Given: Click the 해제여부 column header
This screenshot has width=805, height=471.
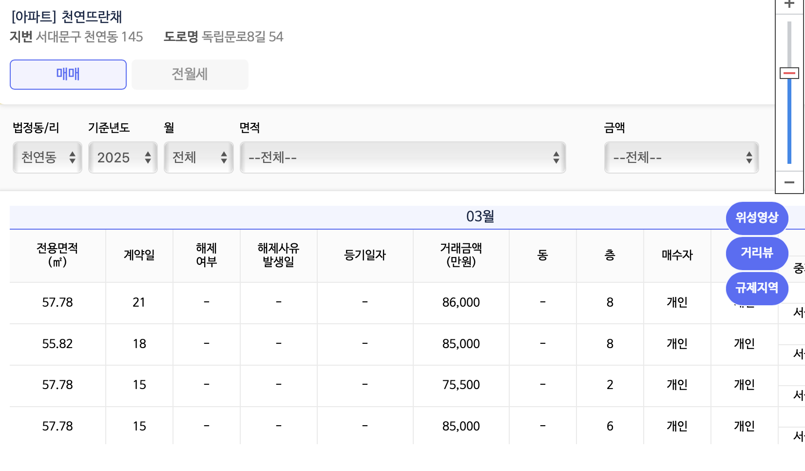Looking at the screenshot, I should 207,255.
